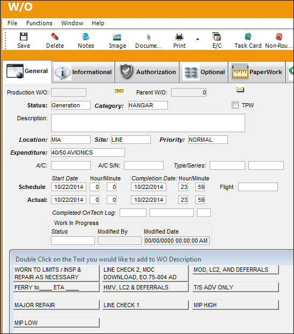Click the Image toolbar icon
The height and width of the screenshot is (334, 294).
tap(117, 37)
